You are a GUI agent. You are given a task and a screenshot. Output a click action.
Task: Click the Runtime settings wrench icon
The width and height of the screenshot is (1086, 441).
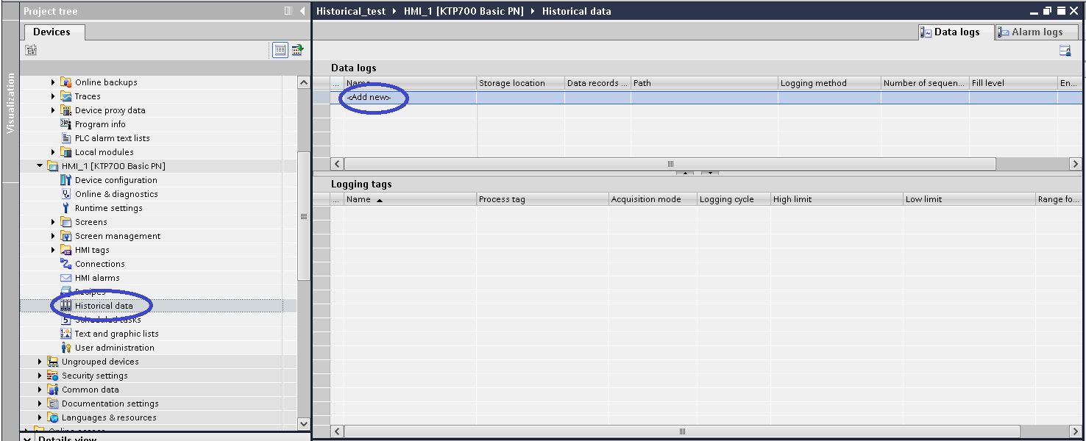65,208
